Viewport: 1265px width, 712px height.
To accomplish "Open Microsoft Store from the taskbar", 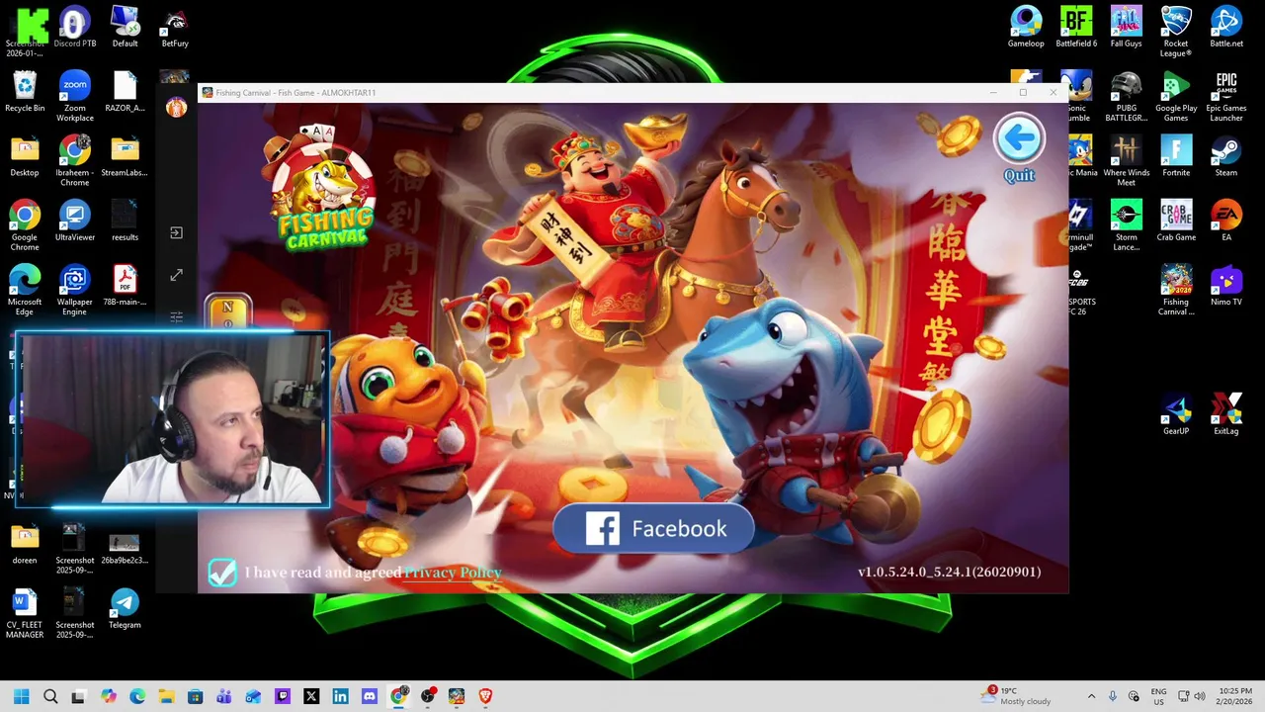I will coord(195,696).
